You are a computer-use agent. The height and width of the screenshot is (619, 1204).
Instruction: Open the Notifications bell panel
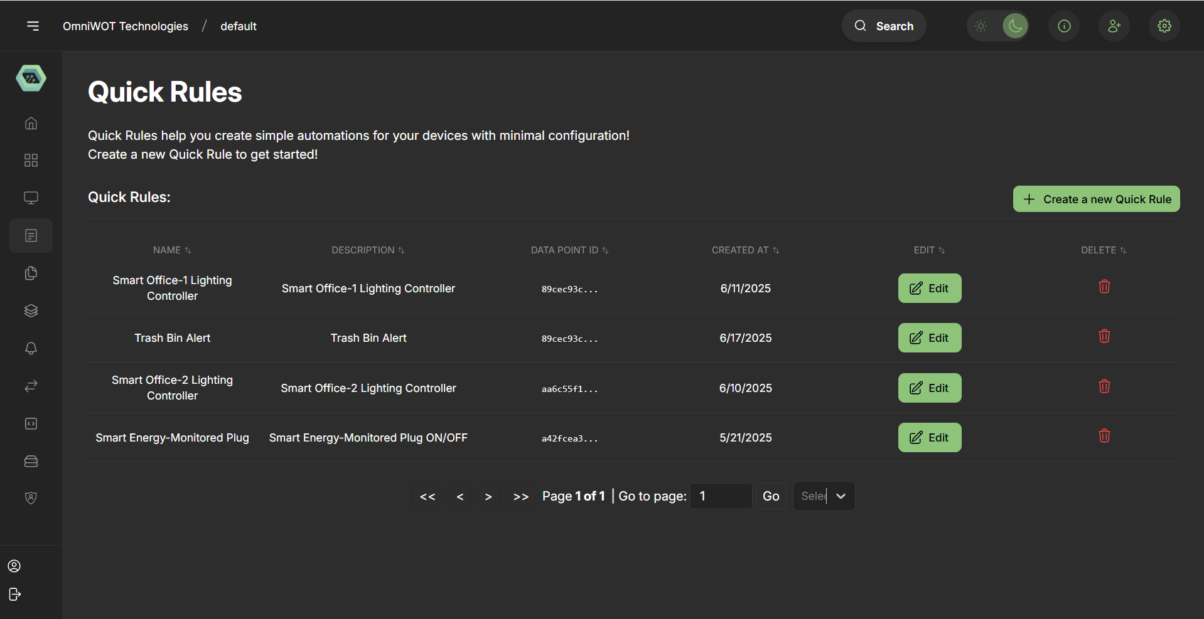point(31,348)
